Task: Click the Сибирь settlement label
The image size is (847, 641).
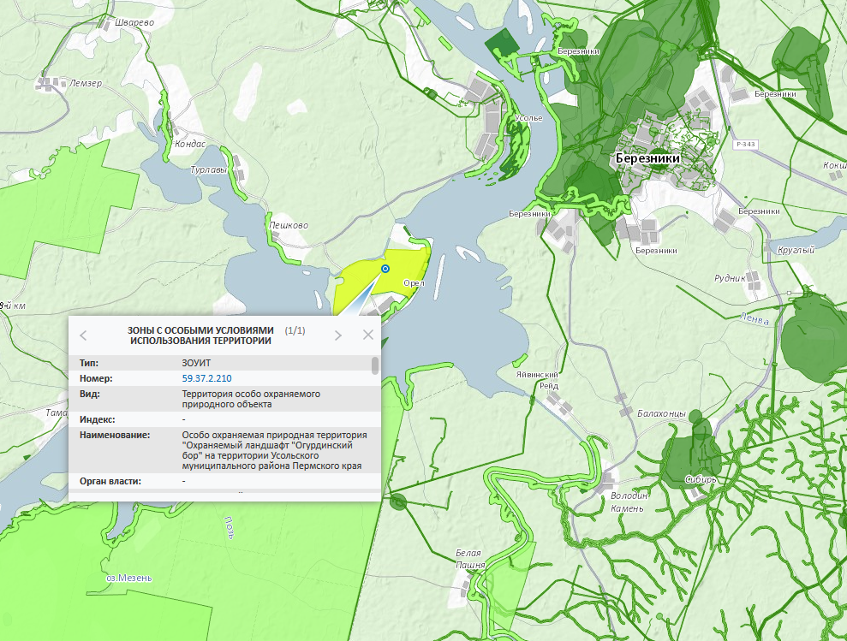Action: pyautogui.click(x=701, y=479)
